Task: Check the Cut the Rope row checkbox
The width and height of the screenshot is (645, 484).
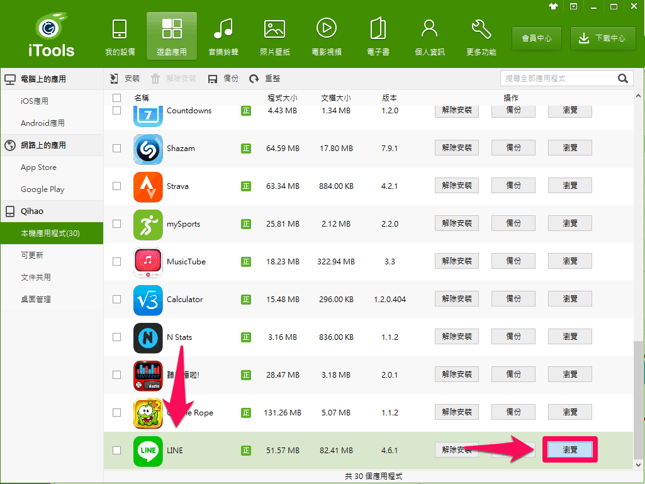Action: (117, 412)
